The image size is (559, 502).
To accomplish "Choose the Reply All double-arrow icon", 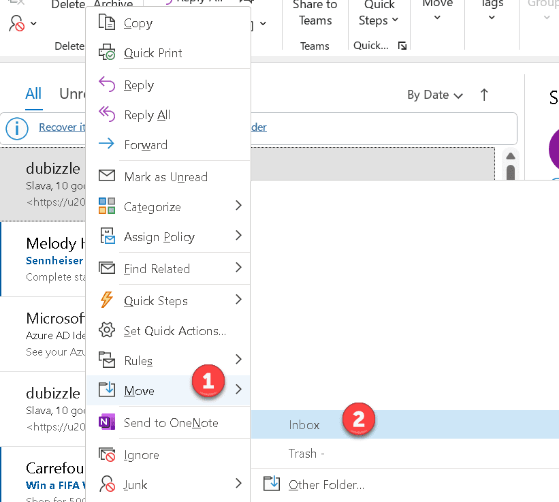I will tap(107, 114).
